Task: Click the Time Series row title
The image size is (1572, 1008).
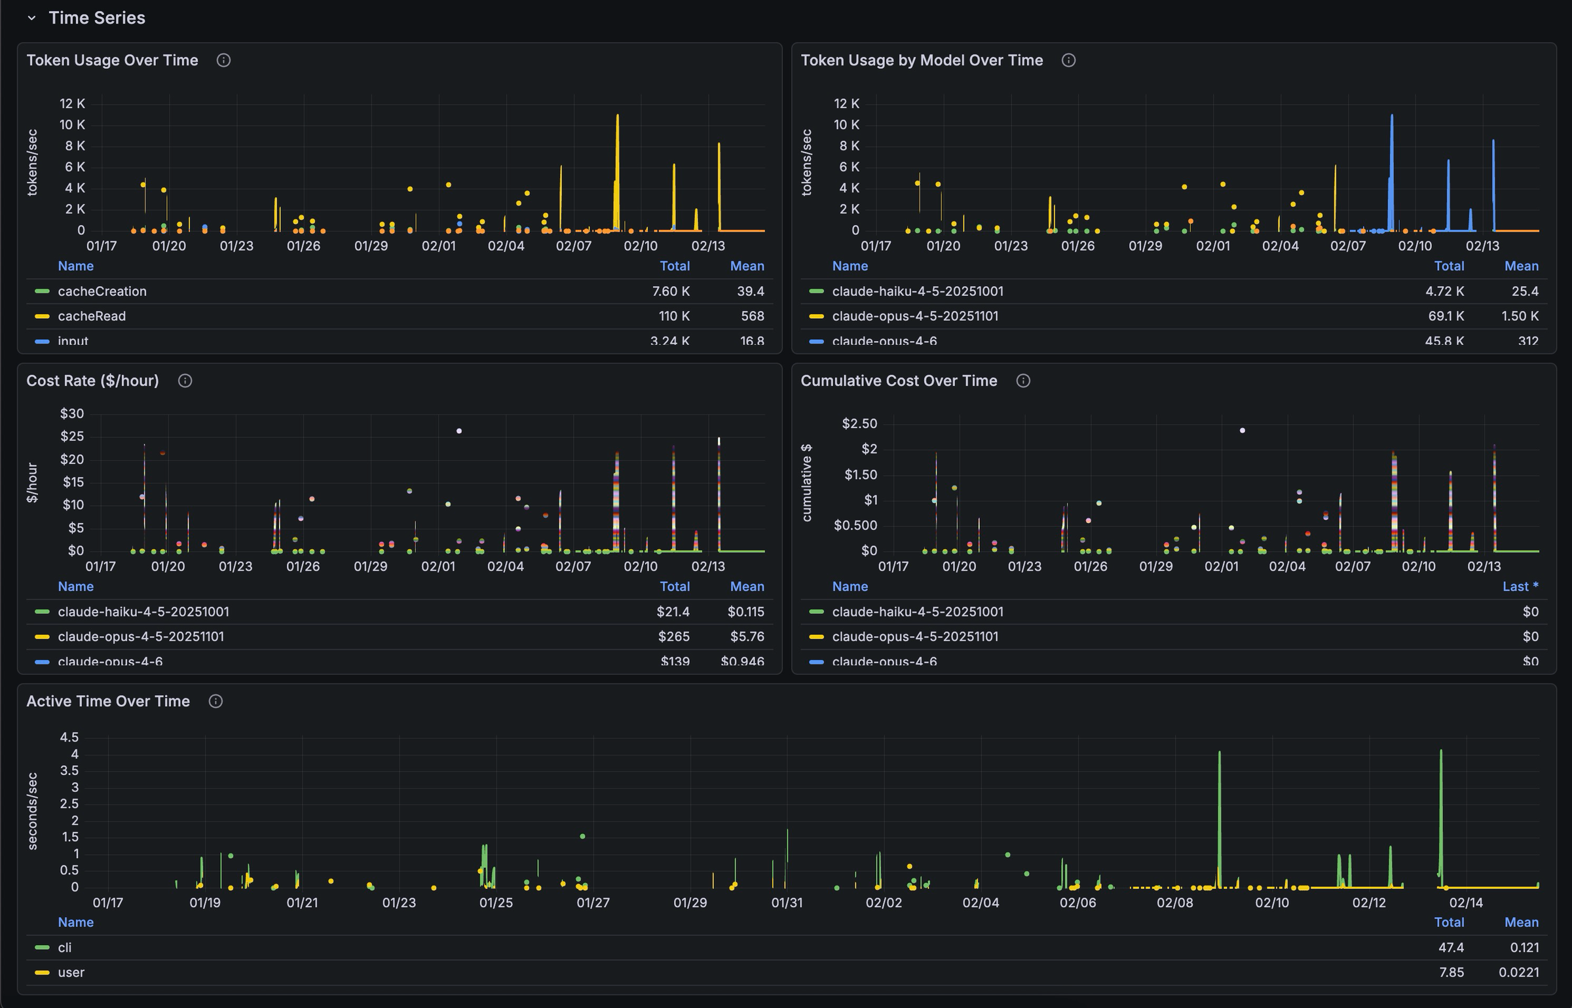Action: [97, 18]
